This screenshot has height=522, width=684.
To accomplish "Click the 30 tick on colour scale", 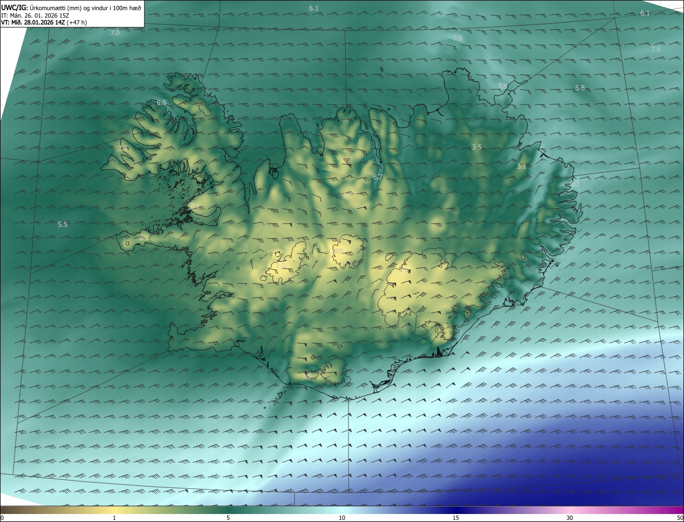I will point(570,518).
